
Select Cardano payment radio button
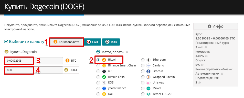tap(143, 66)
